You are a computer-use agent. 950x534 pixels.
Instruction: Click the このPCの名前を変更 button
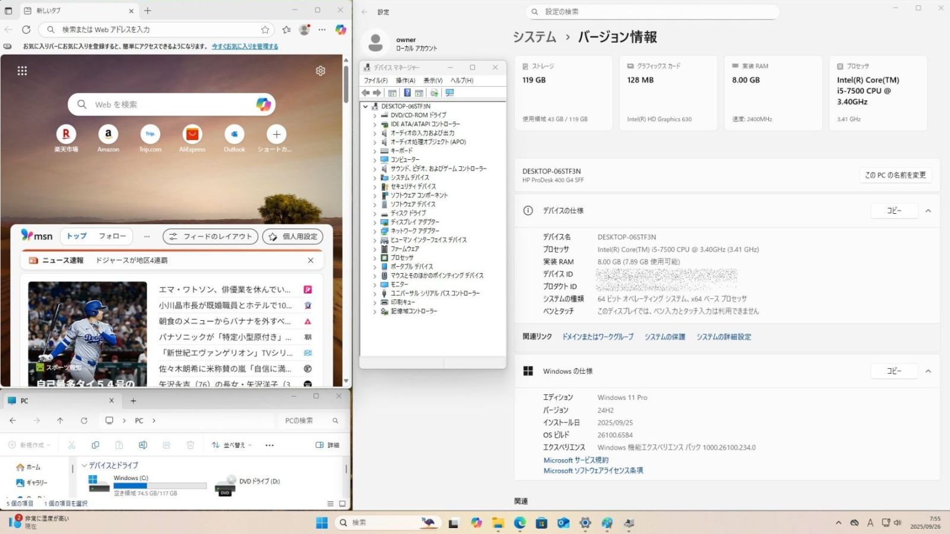(895, 175)
